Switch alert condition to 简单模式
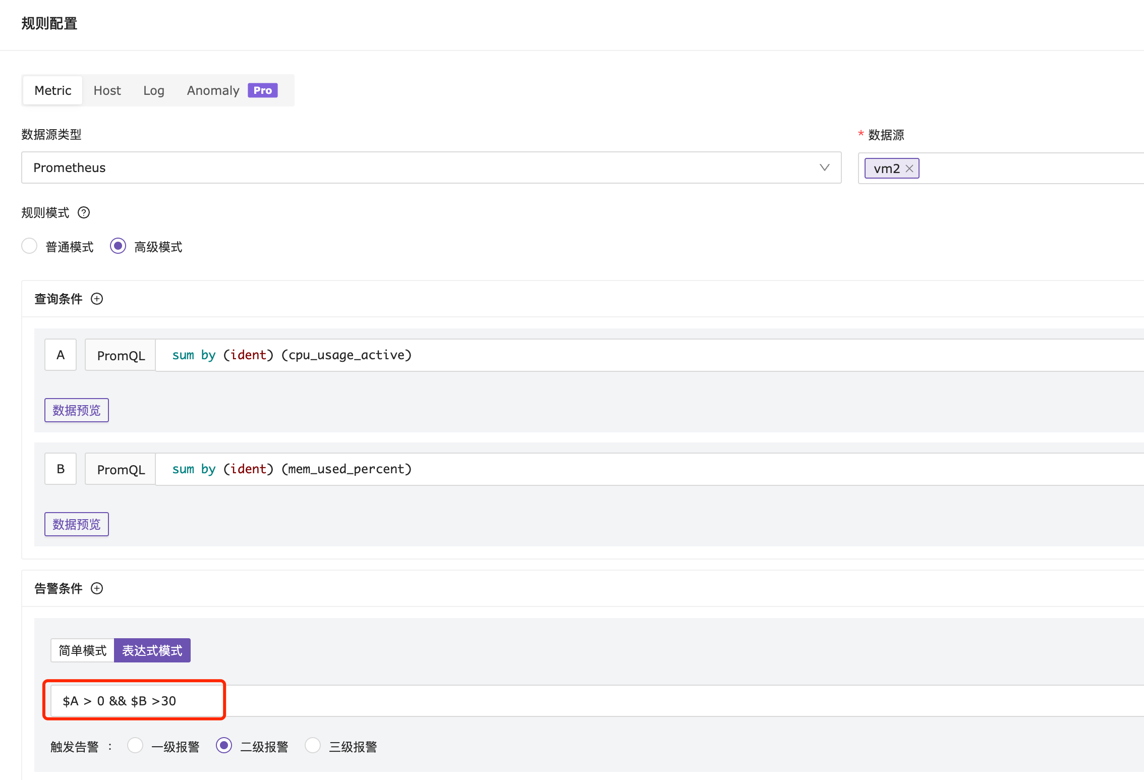The height and width of the screenshot is (780, 1144). [83, 650]
